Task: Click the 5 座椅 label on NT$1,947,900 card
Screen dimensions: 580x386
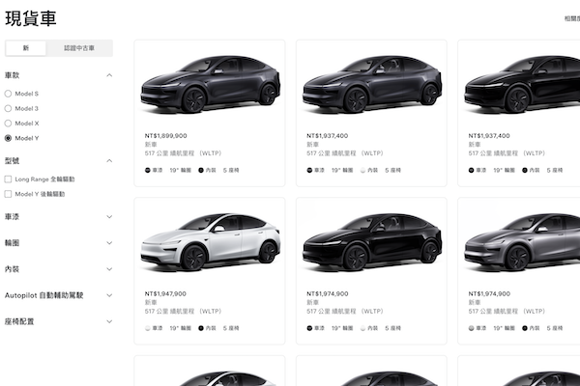Action: (231, 328)
